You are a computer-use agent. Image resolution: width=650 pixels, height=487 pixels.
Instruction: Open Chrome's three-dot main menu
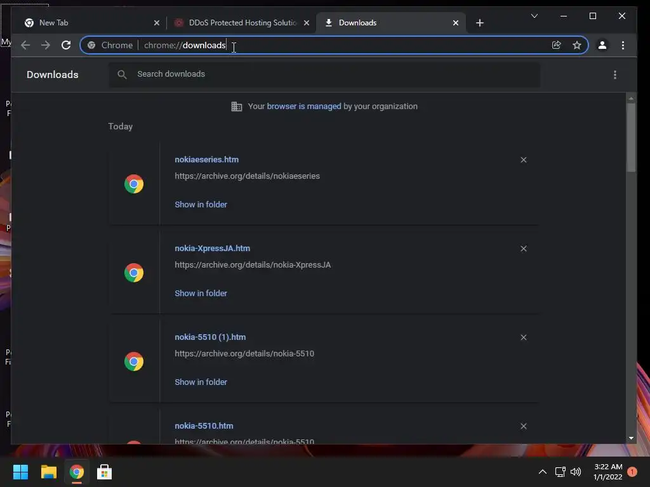click(623, 45)
